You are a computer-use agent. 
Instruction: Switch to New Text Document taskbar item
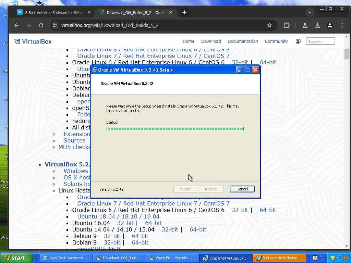click(x=67, y=258)
